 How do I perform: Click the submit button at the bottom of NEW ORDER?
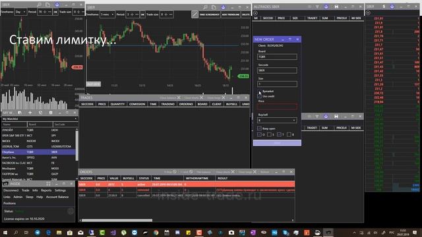pos(277,143)
